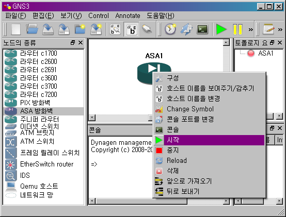This screenshot has height=217, width=286.
Task: Toggle the Show interface names toolbar icon
Action: click(115, 29)
